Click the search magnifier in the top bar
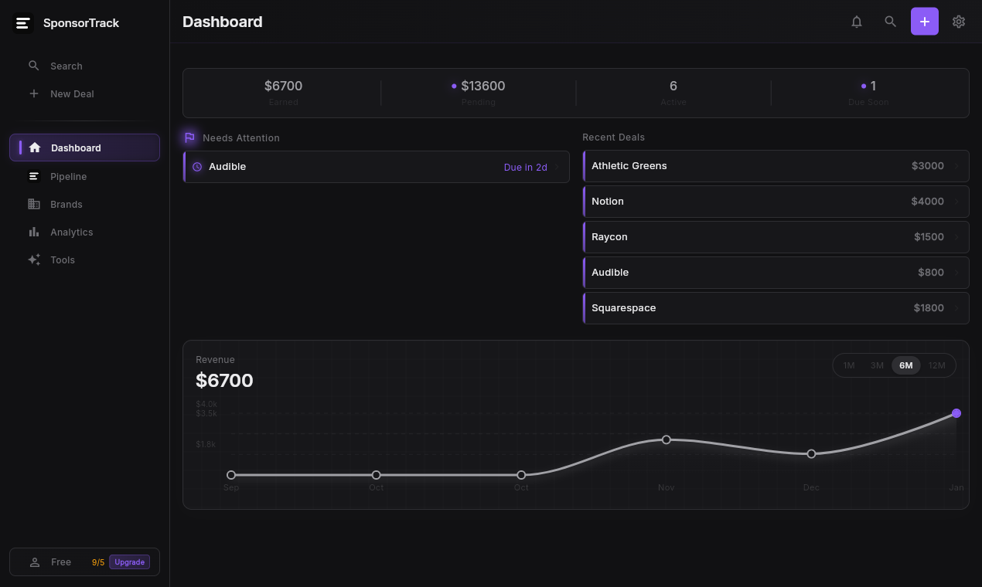This screenshot has height=587, width=982. pos(890,22)
